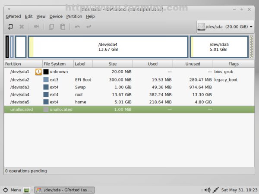
Task: Click the EFI Boot label cell
Action: [83, 80]
